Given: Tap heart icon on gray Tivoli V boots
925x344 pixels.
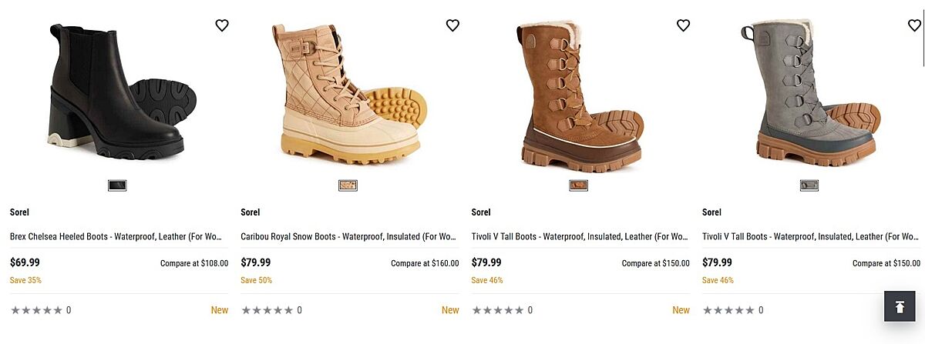Looking at the screenshot, I should click(x=913, y=25).
